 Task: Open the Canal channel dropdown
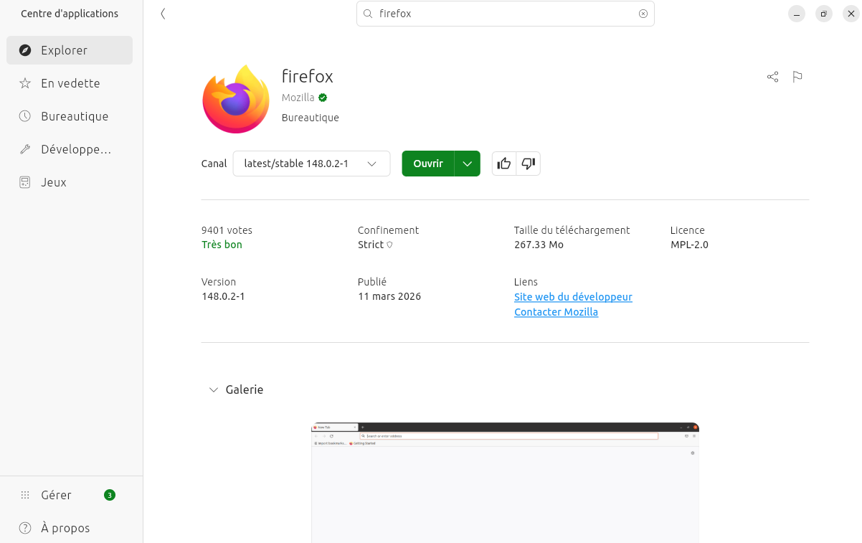click(x=311, y=164)
